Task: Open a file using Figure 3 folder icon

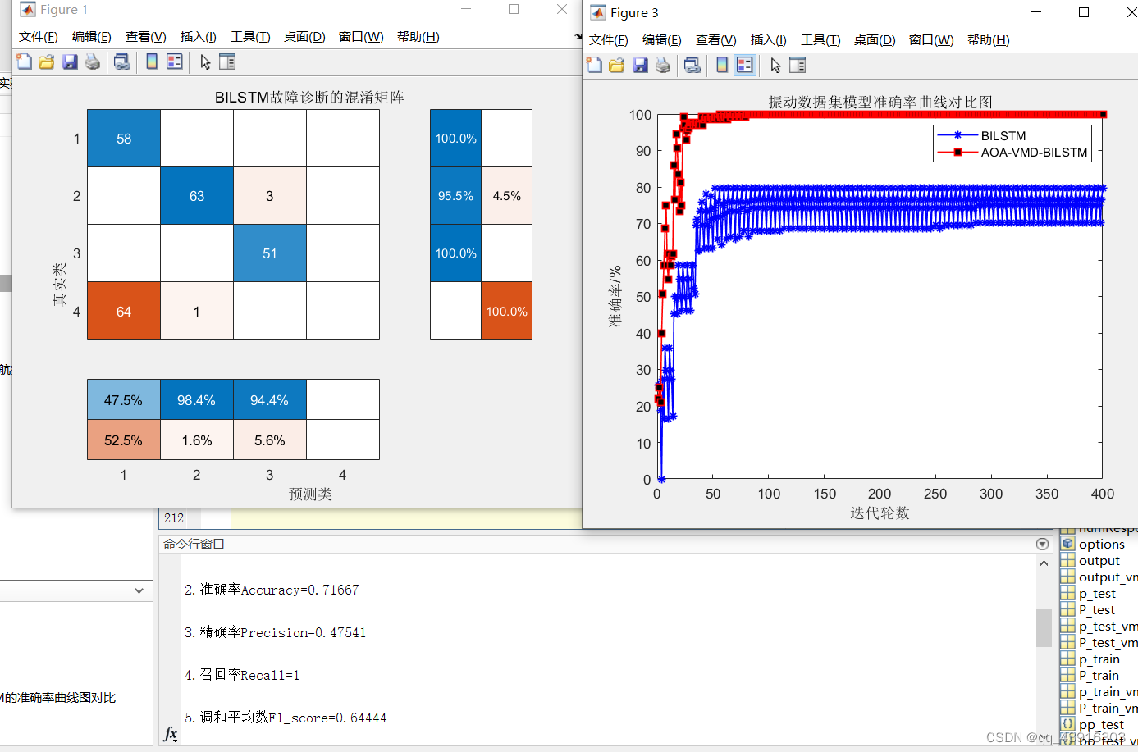Action: 617,65
